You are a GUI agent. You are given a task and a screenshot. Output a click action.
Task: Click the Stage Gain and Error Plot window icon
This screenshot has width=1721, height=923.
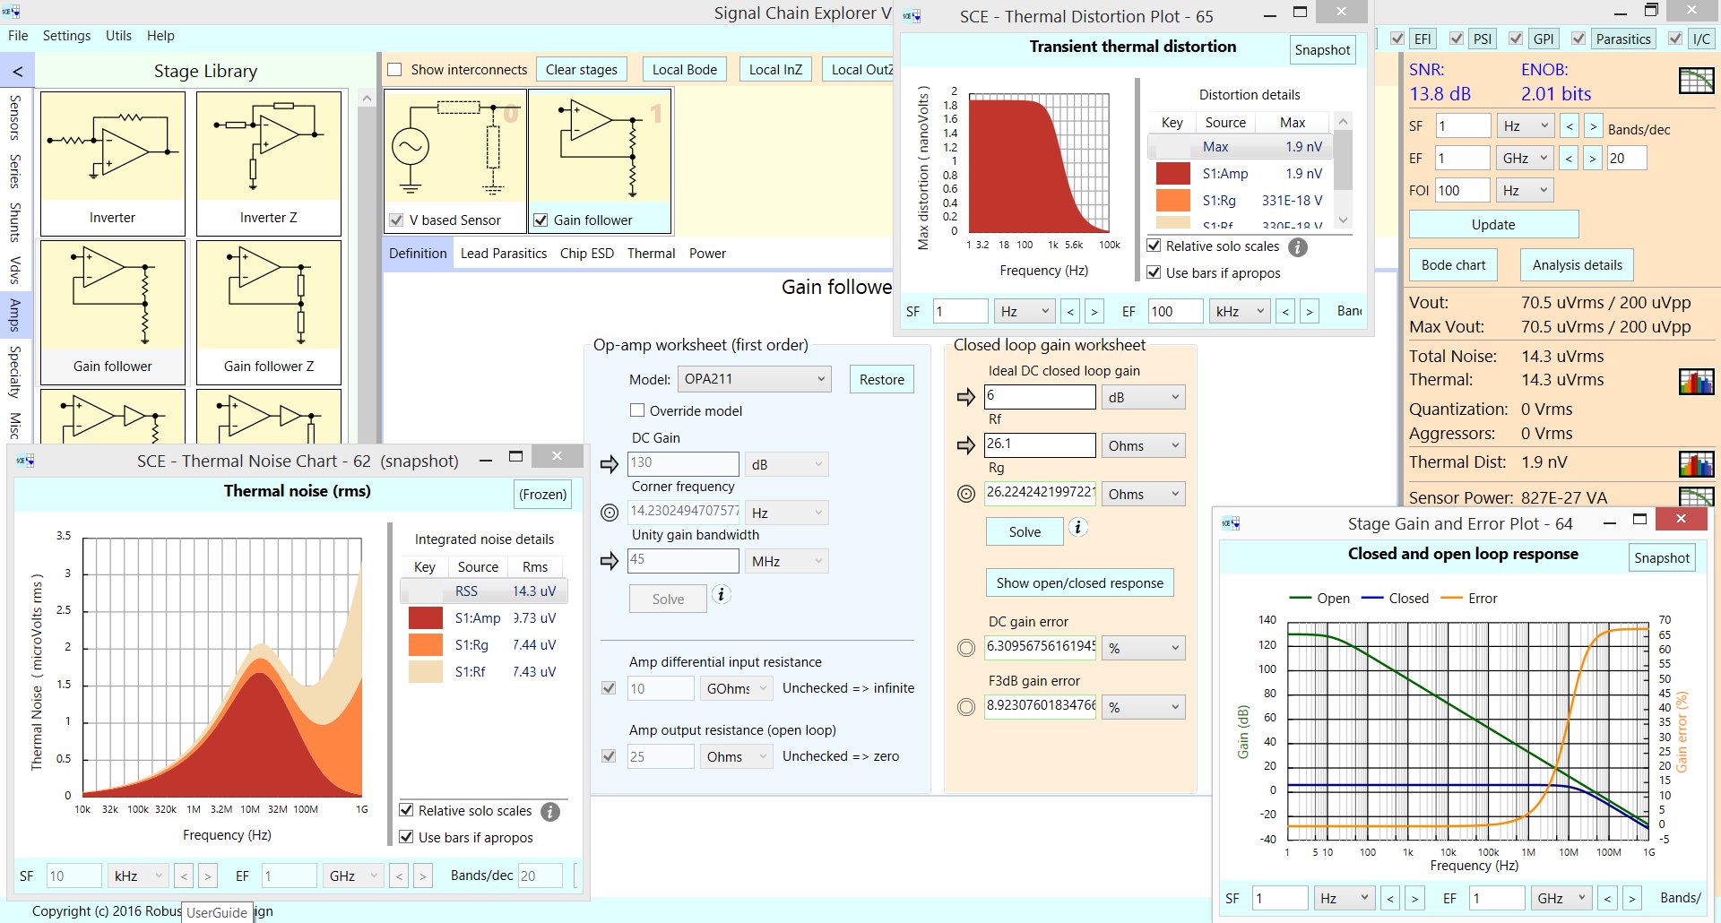(1231, 523)
